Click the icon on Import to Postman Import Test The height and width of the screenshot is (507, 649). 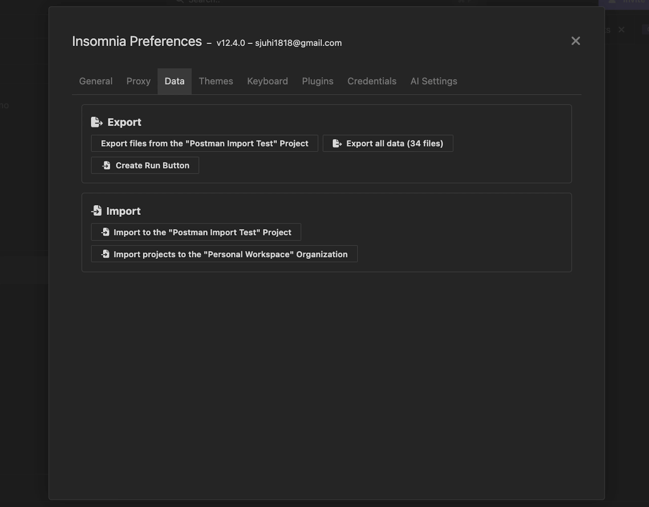tap(105, 232)
